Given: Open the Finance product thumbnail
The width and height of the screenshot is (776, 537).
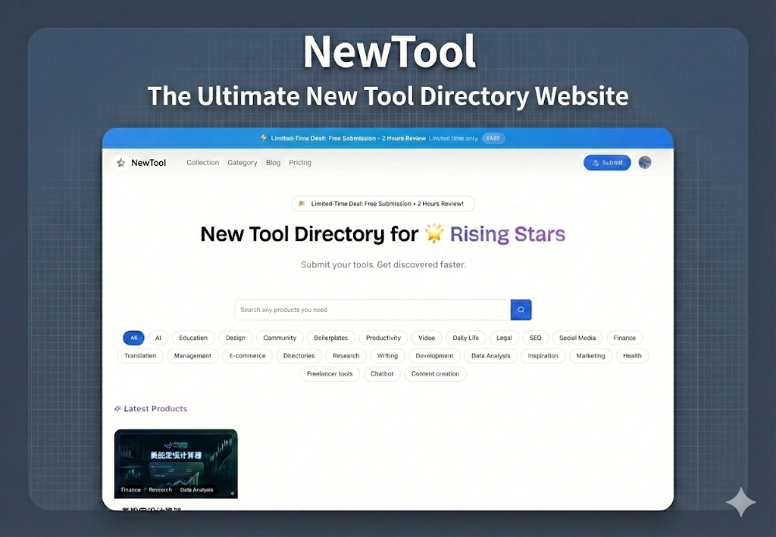Looking at the screenshot, I should coord(176,462).
